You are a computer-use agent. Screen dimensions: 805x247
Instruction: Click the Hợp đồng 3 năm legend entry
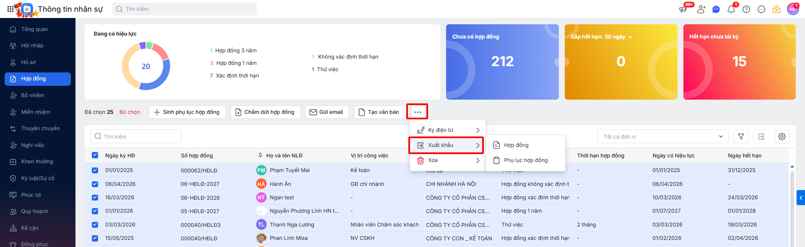click(x=233, y=51)
